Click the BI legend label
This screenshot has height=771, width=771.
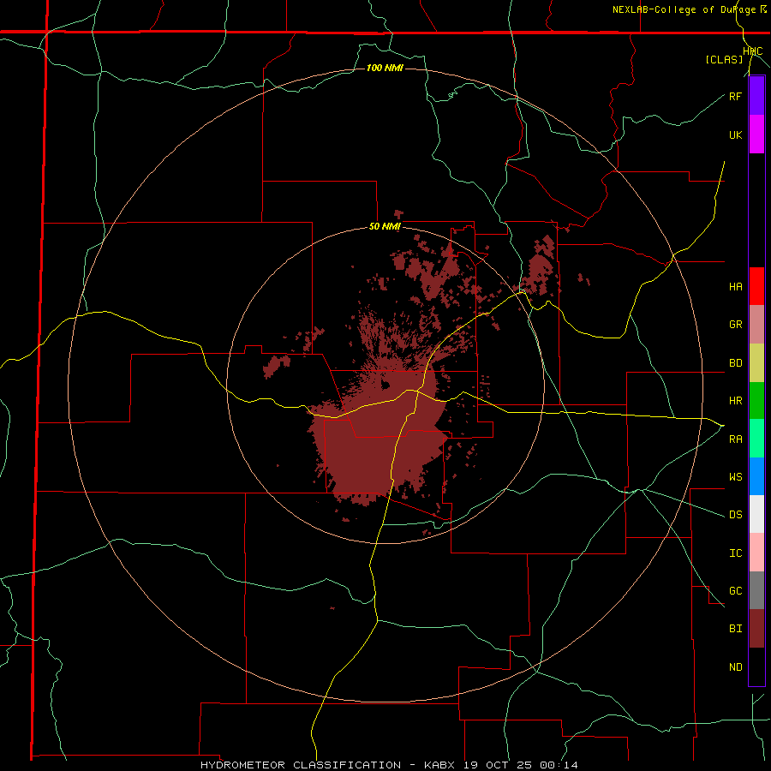735,629
